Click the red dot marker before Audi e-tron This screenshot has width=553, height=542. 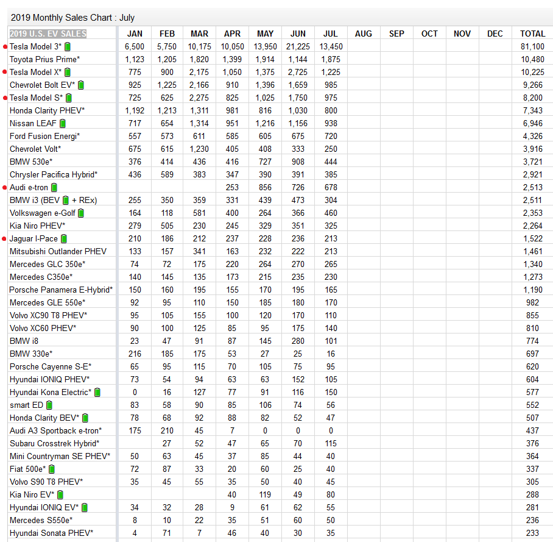coord(5,188)
